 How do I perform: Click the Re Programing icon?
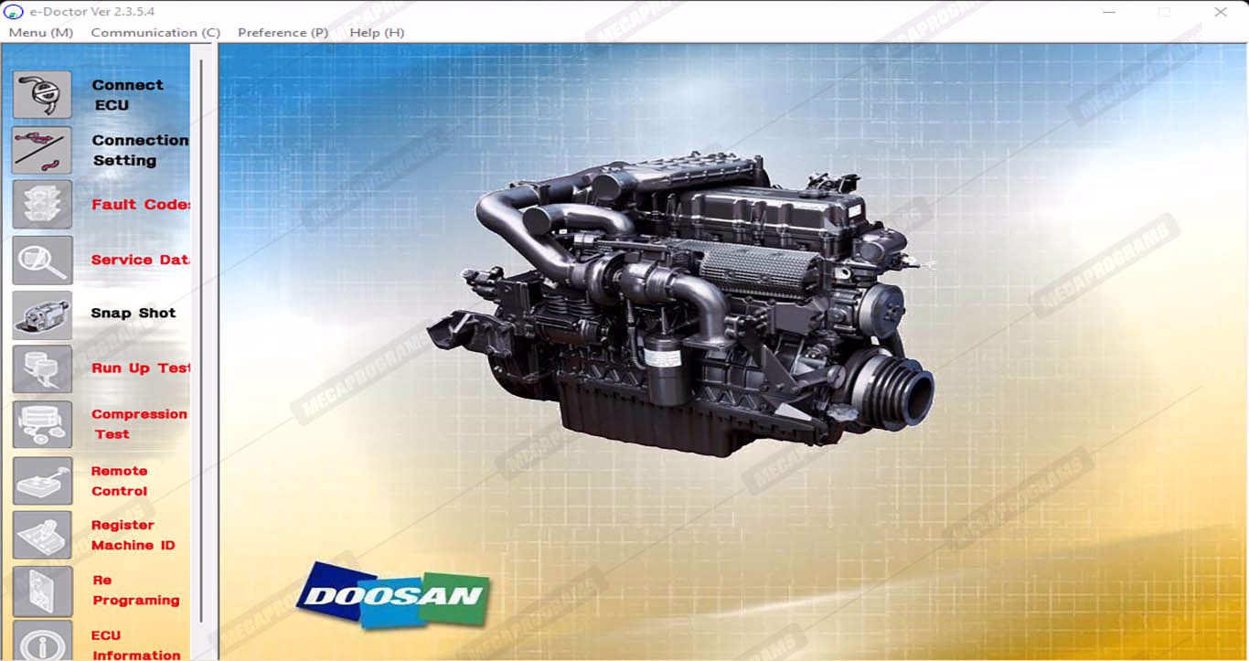coord(42,591)
